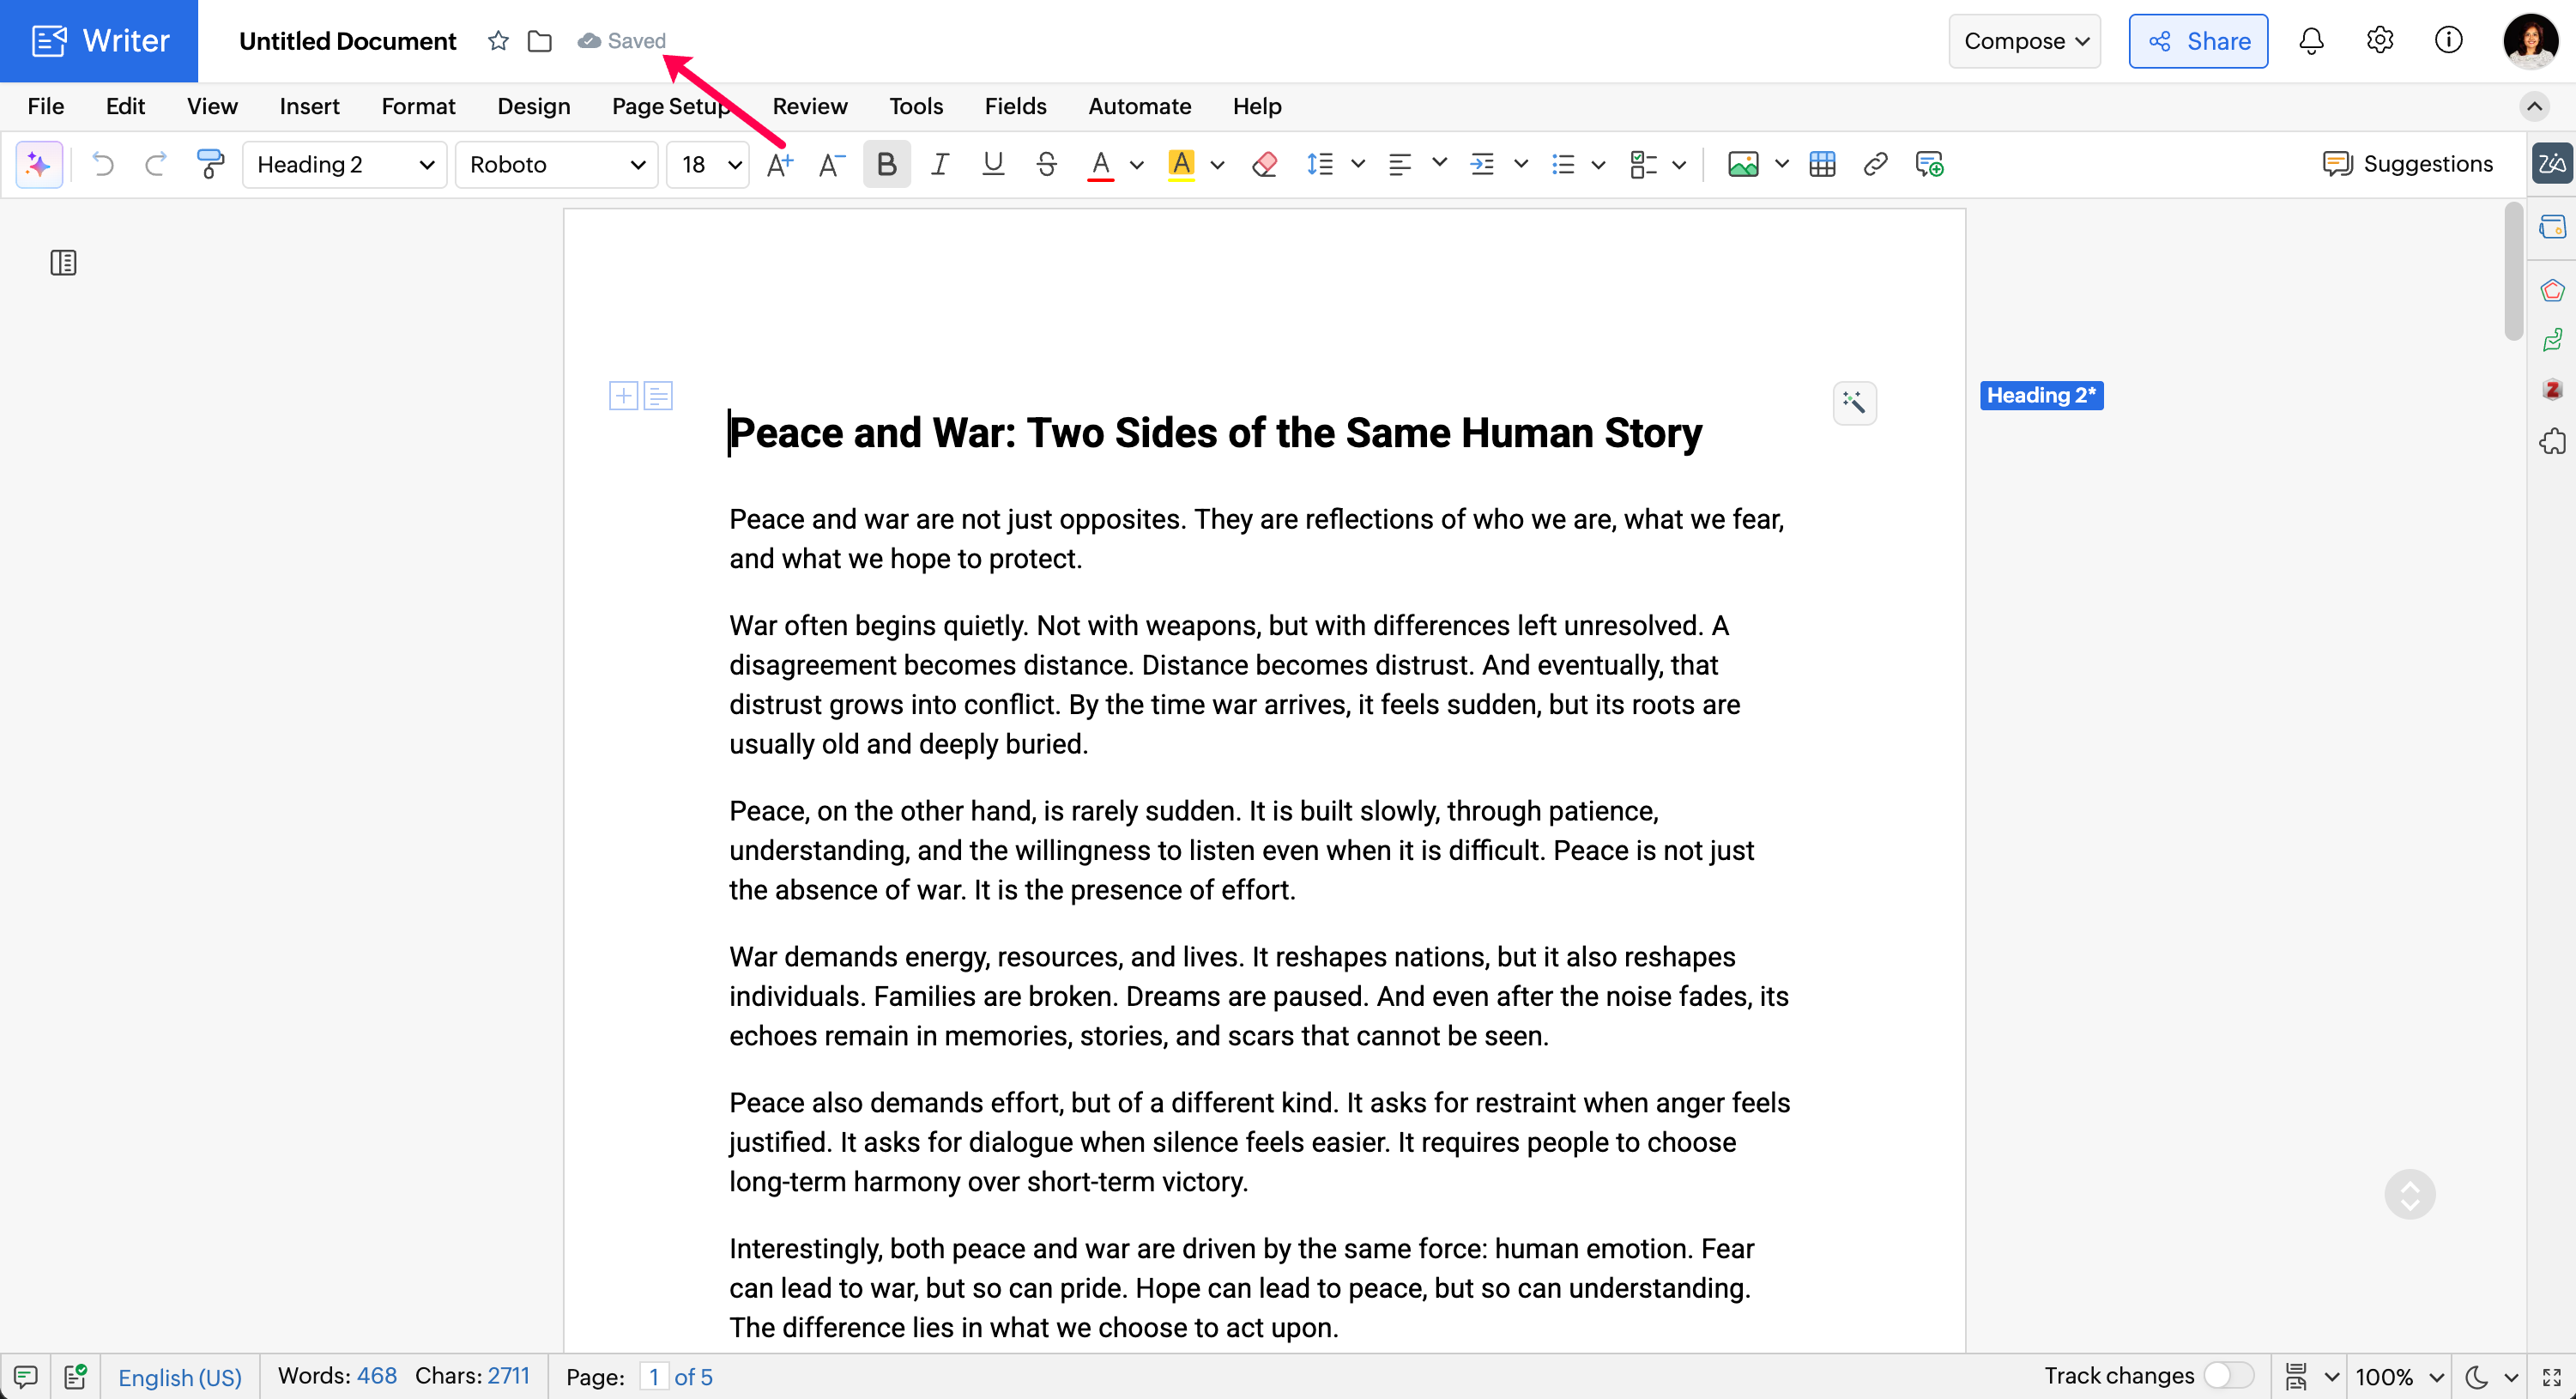This screenshot has height=1399, width=2576.
Task: Click the yellow text highlight color button
Action: tap(1181, 164)
